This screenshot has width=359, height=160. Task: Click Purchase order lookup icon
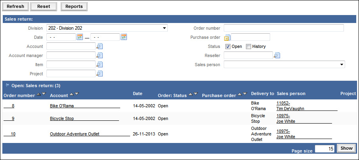click(227, 38)
